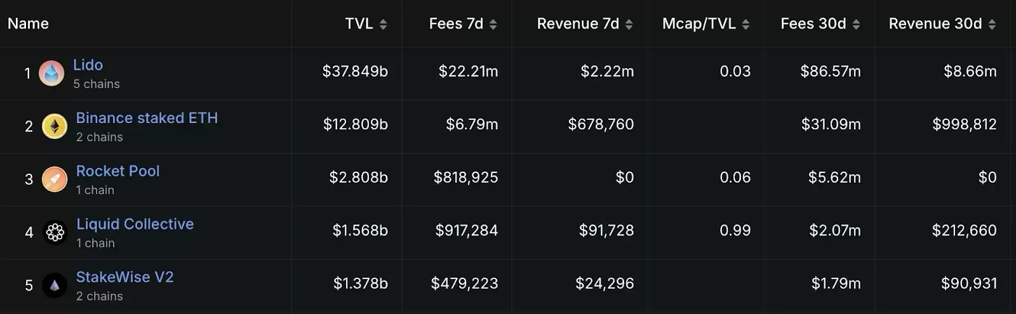
Task: Click the Liquid Collective logo icon
Action: tap(55, 233)
